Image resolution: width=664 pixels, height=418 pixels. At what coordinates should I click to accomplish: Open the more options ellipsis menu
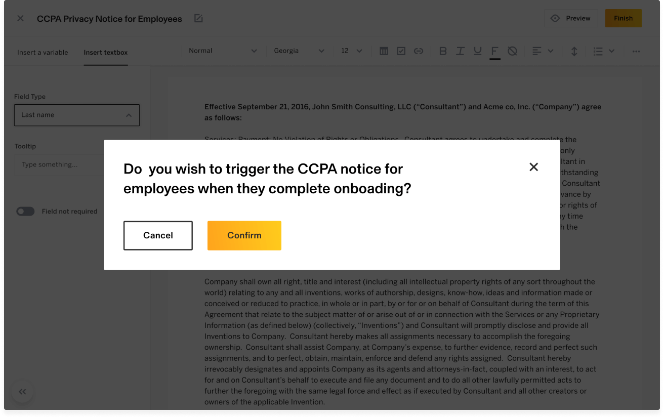[x=636, y=51]
